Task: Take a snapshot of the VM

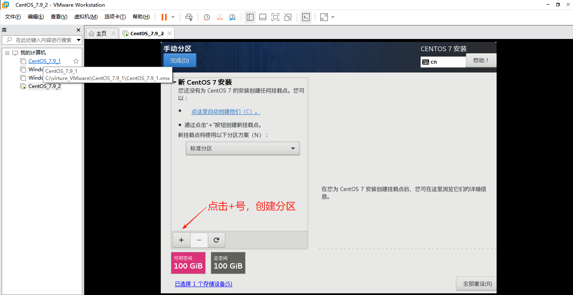Action: [x=207, y=17]
